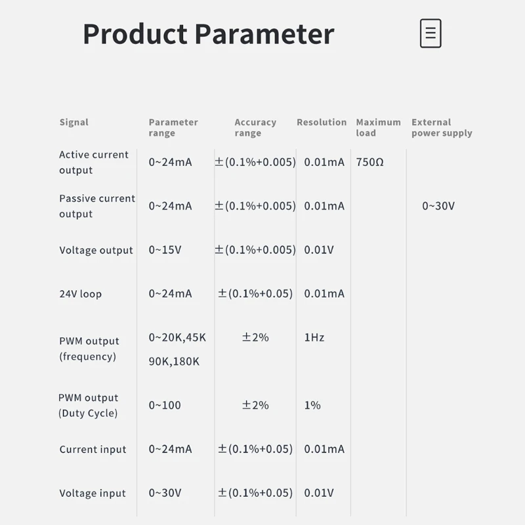Click the Resolution column header
This screenshot has width=525, height=525.
322,122
